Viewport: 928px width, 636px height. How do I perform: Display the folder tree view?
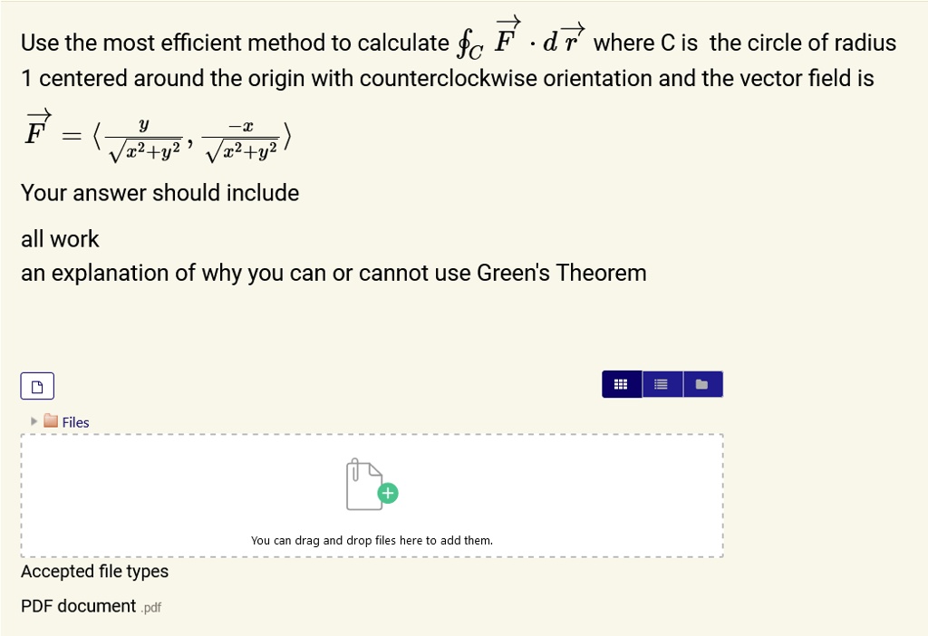pos(702,384)
